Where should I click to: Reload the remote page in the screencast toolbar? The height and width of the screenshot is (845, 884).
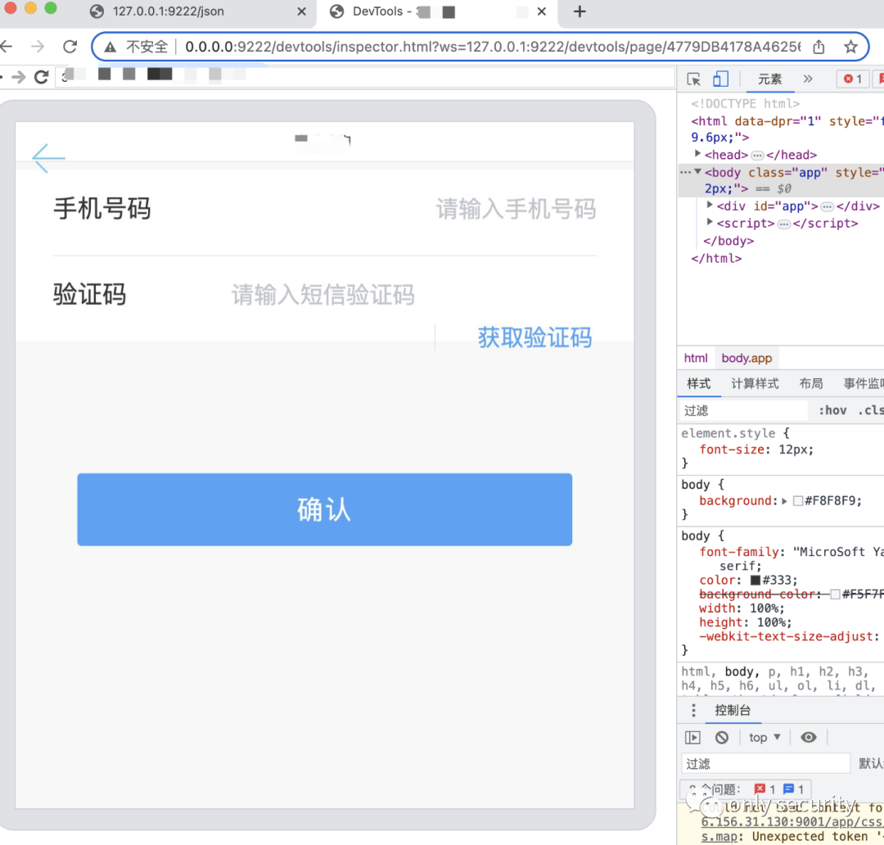(41, 77)
